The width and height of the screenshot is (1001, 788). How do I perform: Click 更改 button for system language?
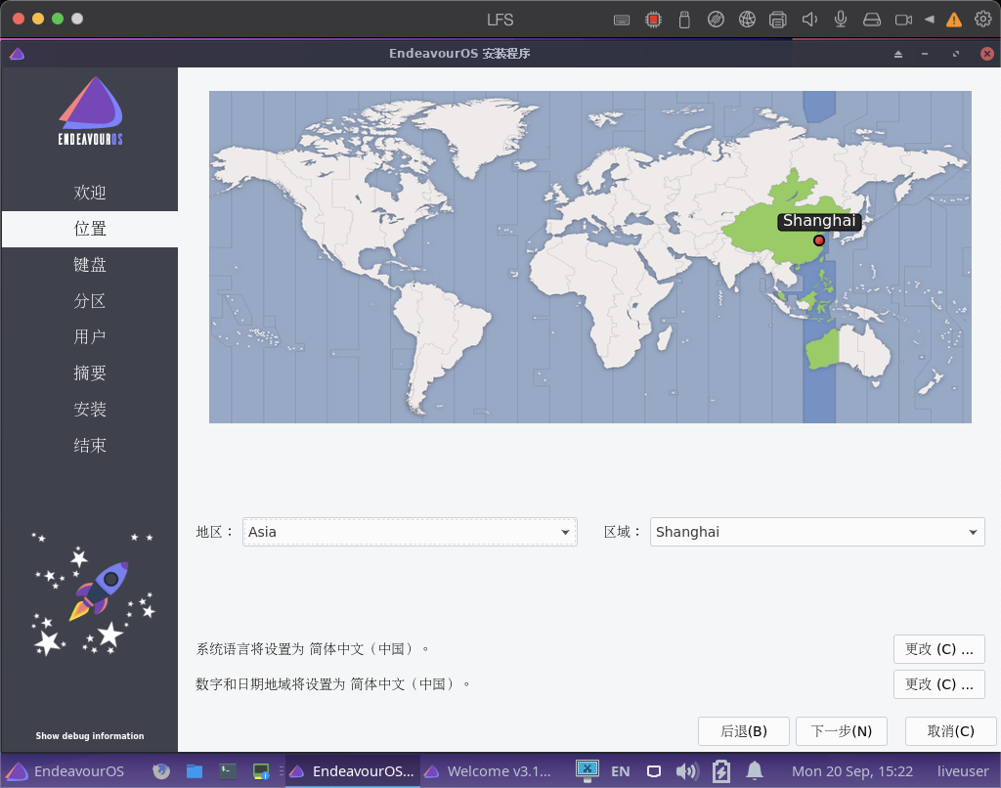click(x=939, y=649)
